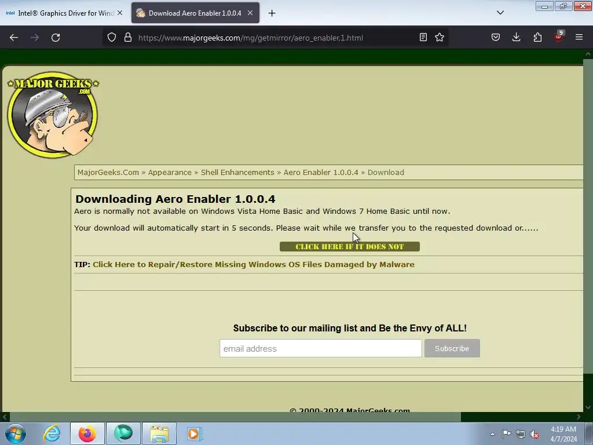Open Action Center flag icon

point(506,434)
